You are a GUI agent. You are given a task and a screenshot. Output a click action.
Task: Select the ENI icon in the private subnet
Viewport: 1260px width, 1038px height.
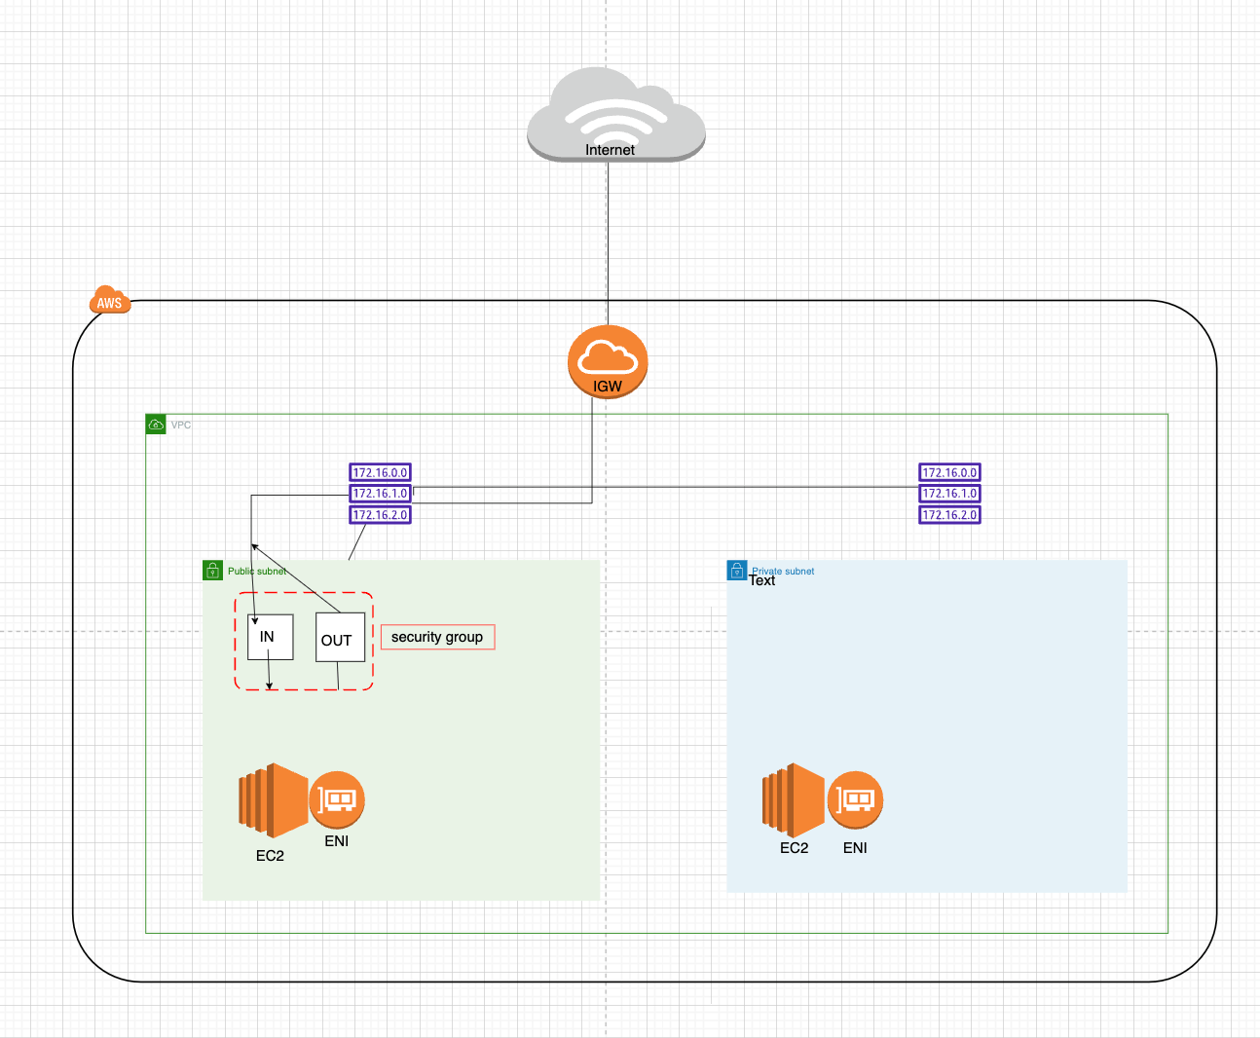point(856,800)
